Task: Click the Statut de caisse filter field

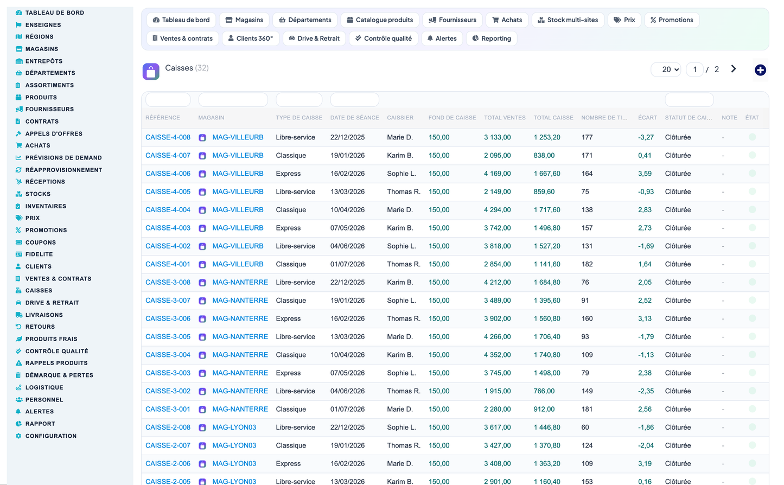Action: pos(690,100)
